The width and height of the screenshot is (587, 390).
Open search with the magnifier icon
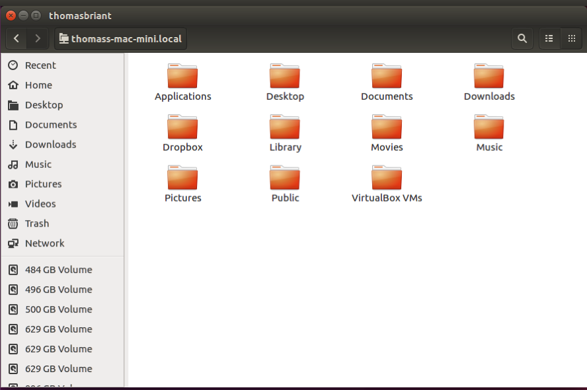click(522, 38)
